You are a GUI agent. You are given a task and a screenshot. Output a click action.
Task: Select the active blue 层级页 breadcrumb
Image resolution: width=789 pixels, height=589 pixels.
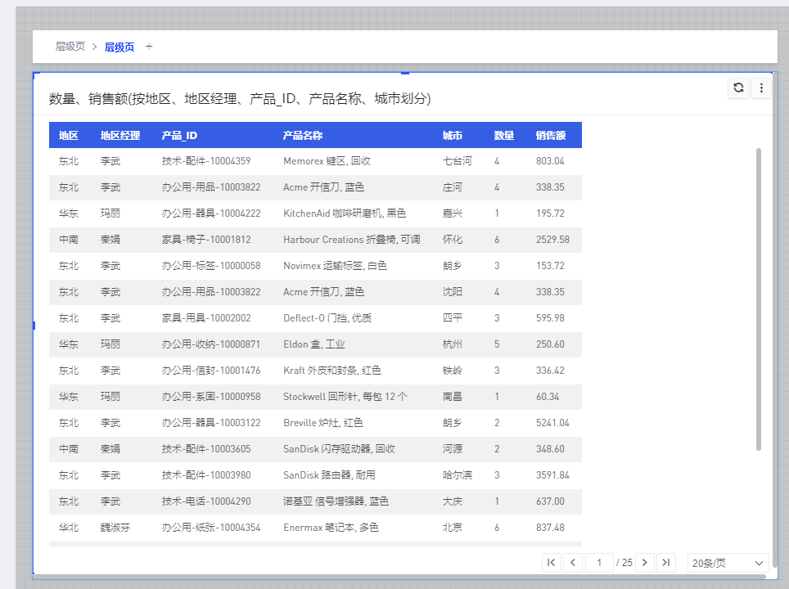[119, 47]
